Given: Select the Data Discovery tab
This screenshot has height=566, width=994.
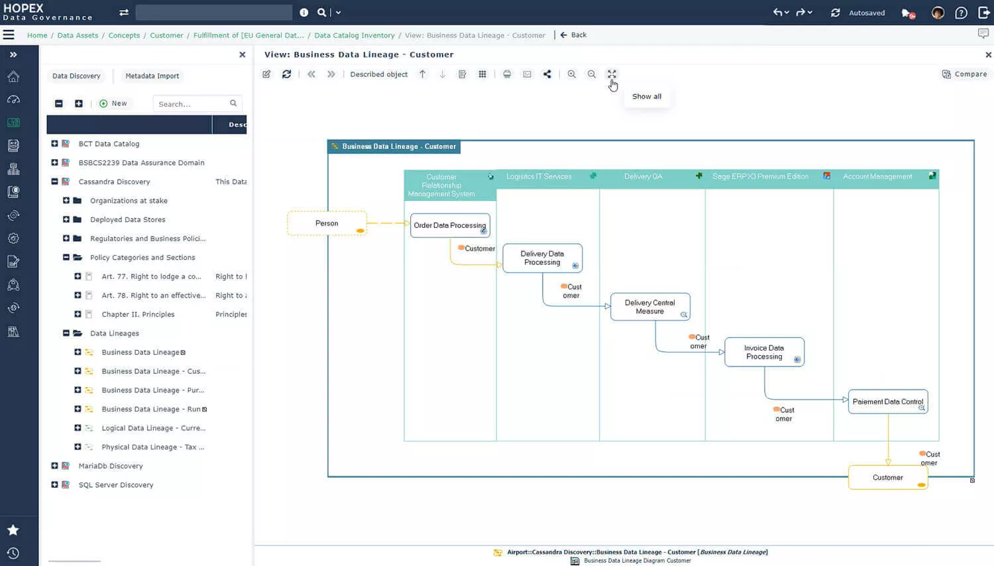Looking at the screenshot, I should 76,76.
